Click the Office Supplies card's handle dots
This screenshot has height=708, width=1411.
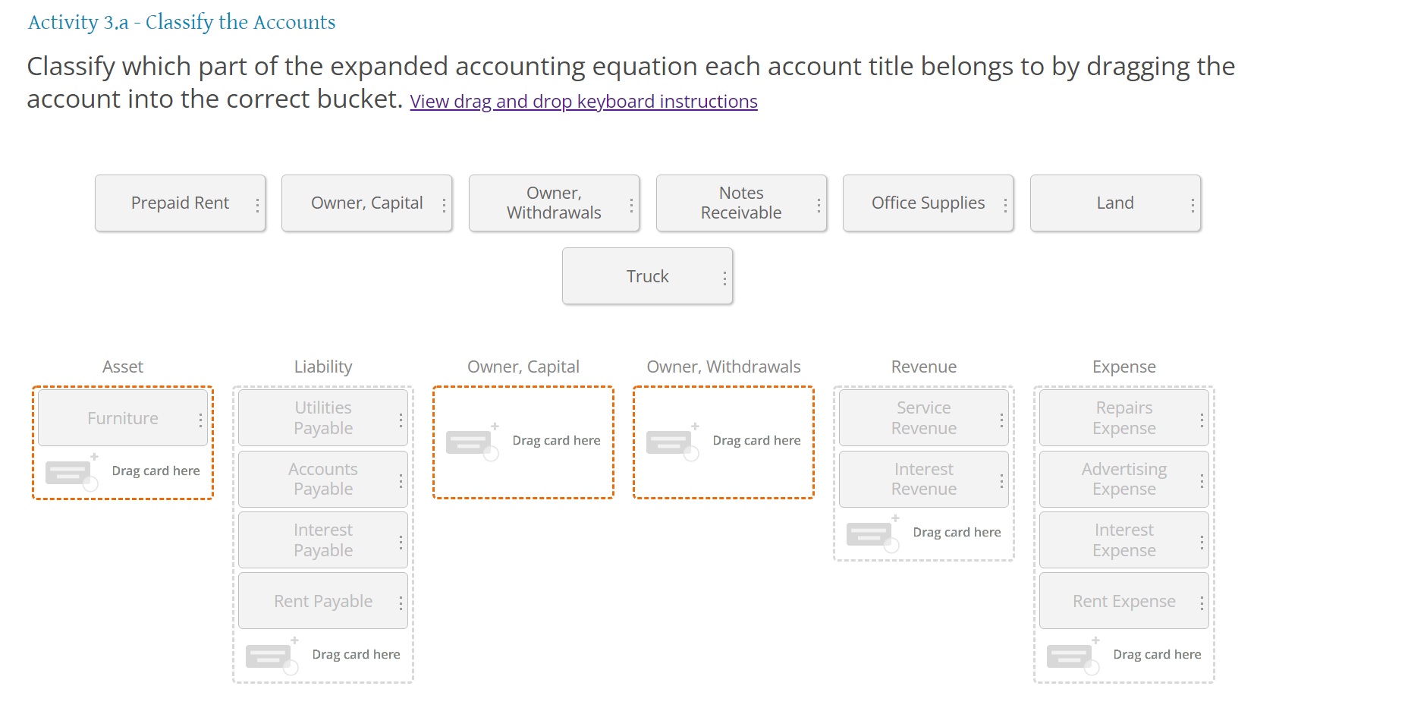1005,205
